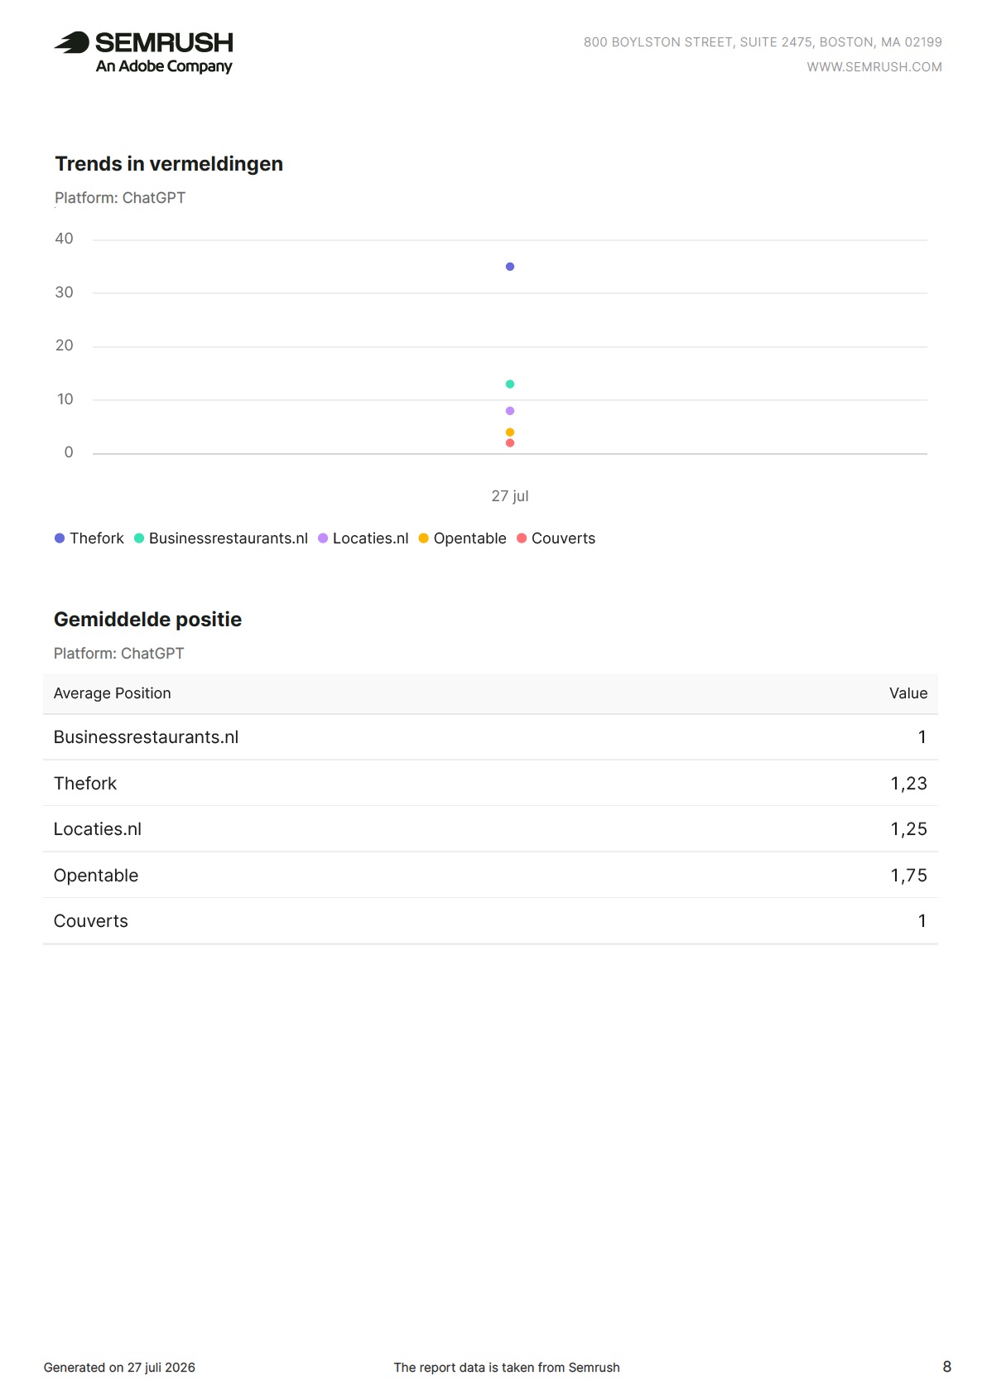The image size is (987, 1395).
Task: Click the green Businessrestaurants.nl chart data point
Action: [x=510, y=384]
